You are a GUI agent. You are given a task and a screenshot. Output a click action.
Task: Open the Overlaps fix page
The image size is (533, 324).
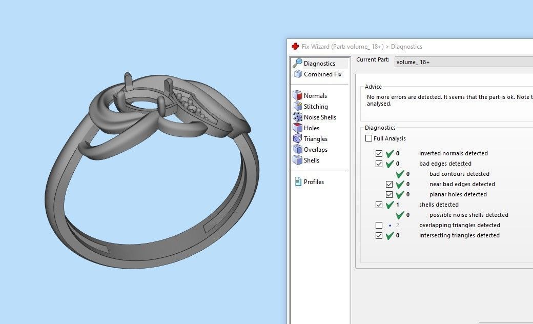(x=316, y=150)
